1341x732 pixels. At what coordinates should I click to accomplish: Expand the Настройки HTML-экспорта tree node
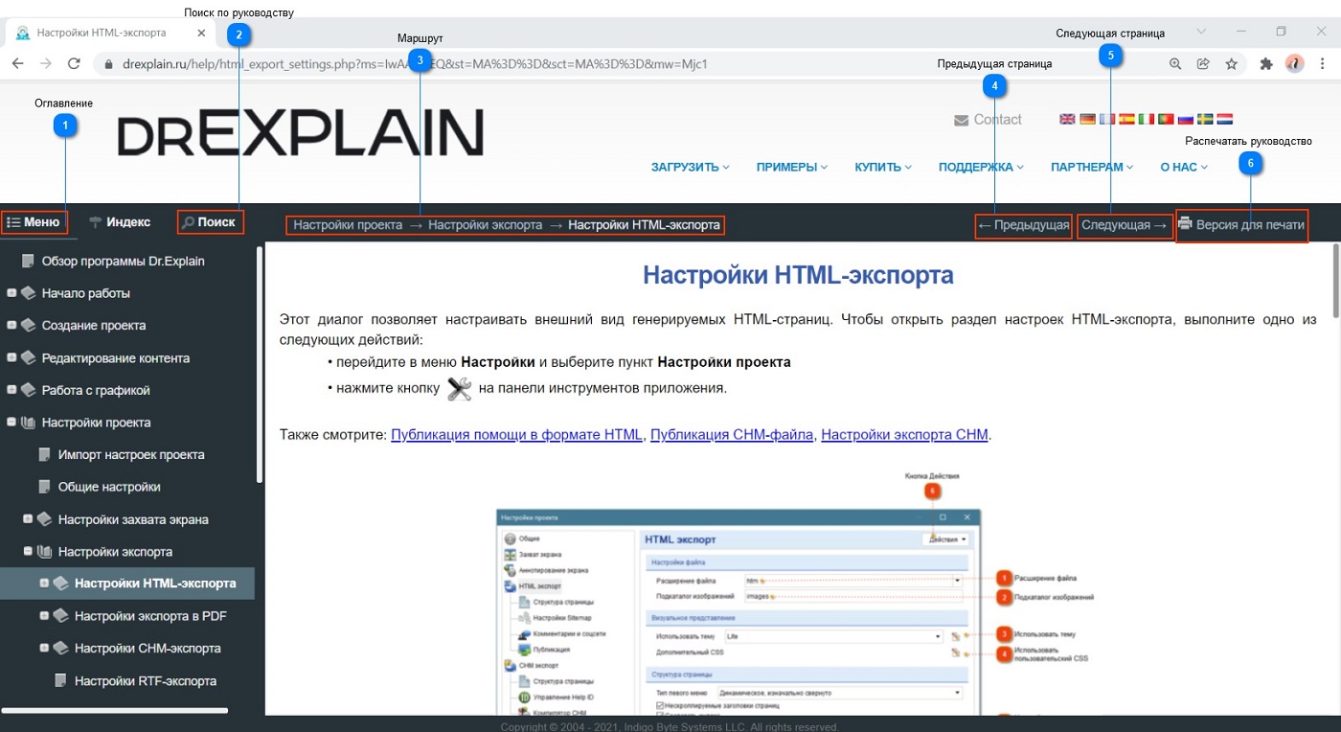[x=44, y=583]
